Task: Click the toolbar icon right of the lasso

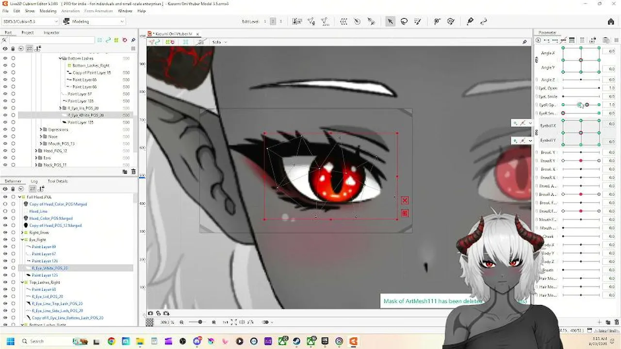Action: tap(418, 21)
